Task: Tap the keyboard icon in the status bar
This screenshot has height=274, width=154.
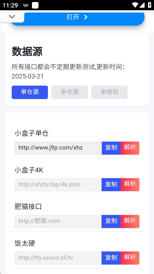Action: [x=26, y=5]
